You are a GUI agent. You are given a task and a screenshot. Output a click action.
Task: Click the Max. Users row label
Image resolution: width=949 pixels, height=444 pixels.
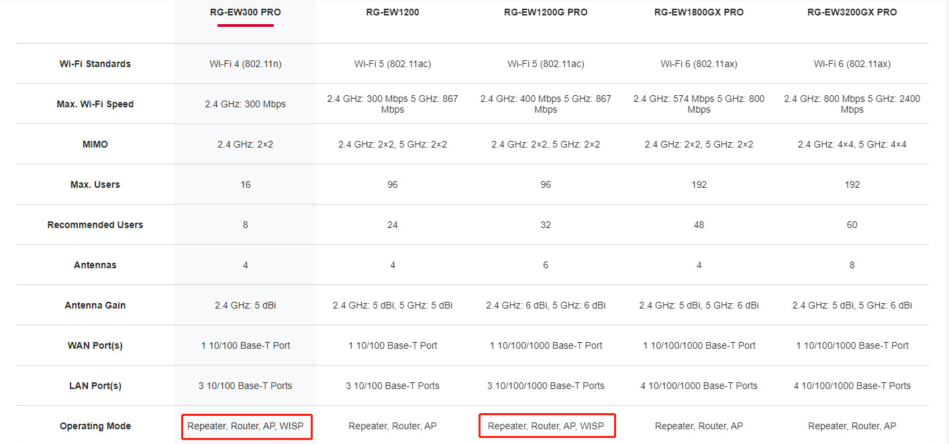click(x=95, y=184)
